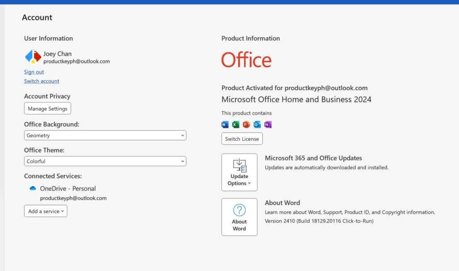This screenshot has width=459, height=271.
Task: Click the Switch License button
Action: [x=242, y=139]
